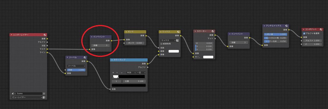Edit 距離 value in second Inpaint node
The width and height of the screenshot is (328, 109).
238,43
